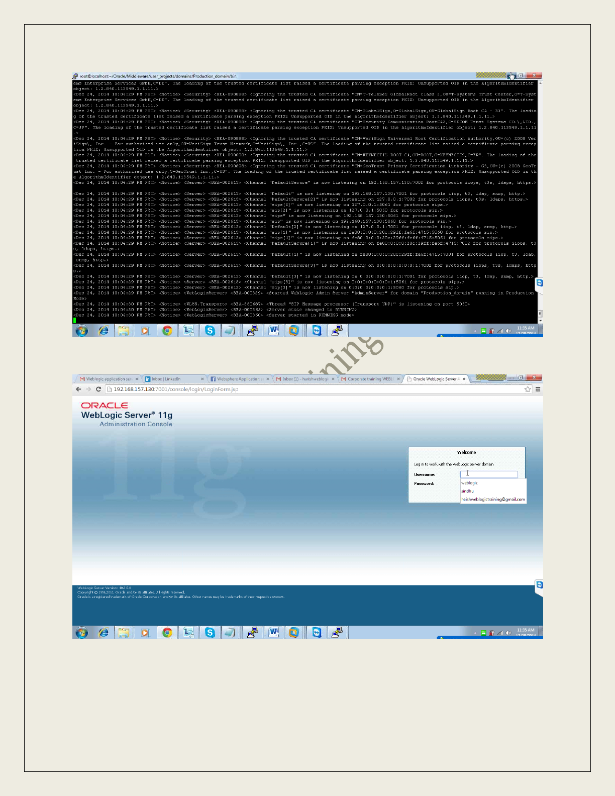Launch Internet Explorer from the taskbar under the terminal

(x=104, y=330)
